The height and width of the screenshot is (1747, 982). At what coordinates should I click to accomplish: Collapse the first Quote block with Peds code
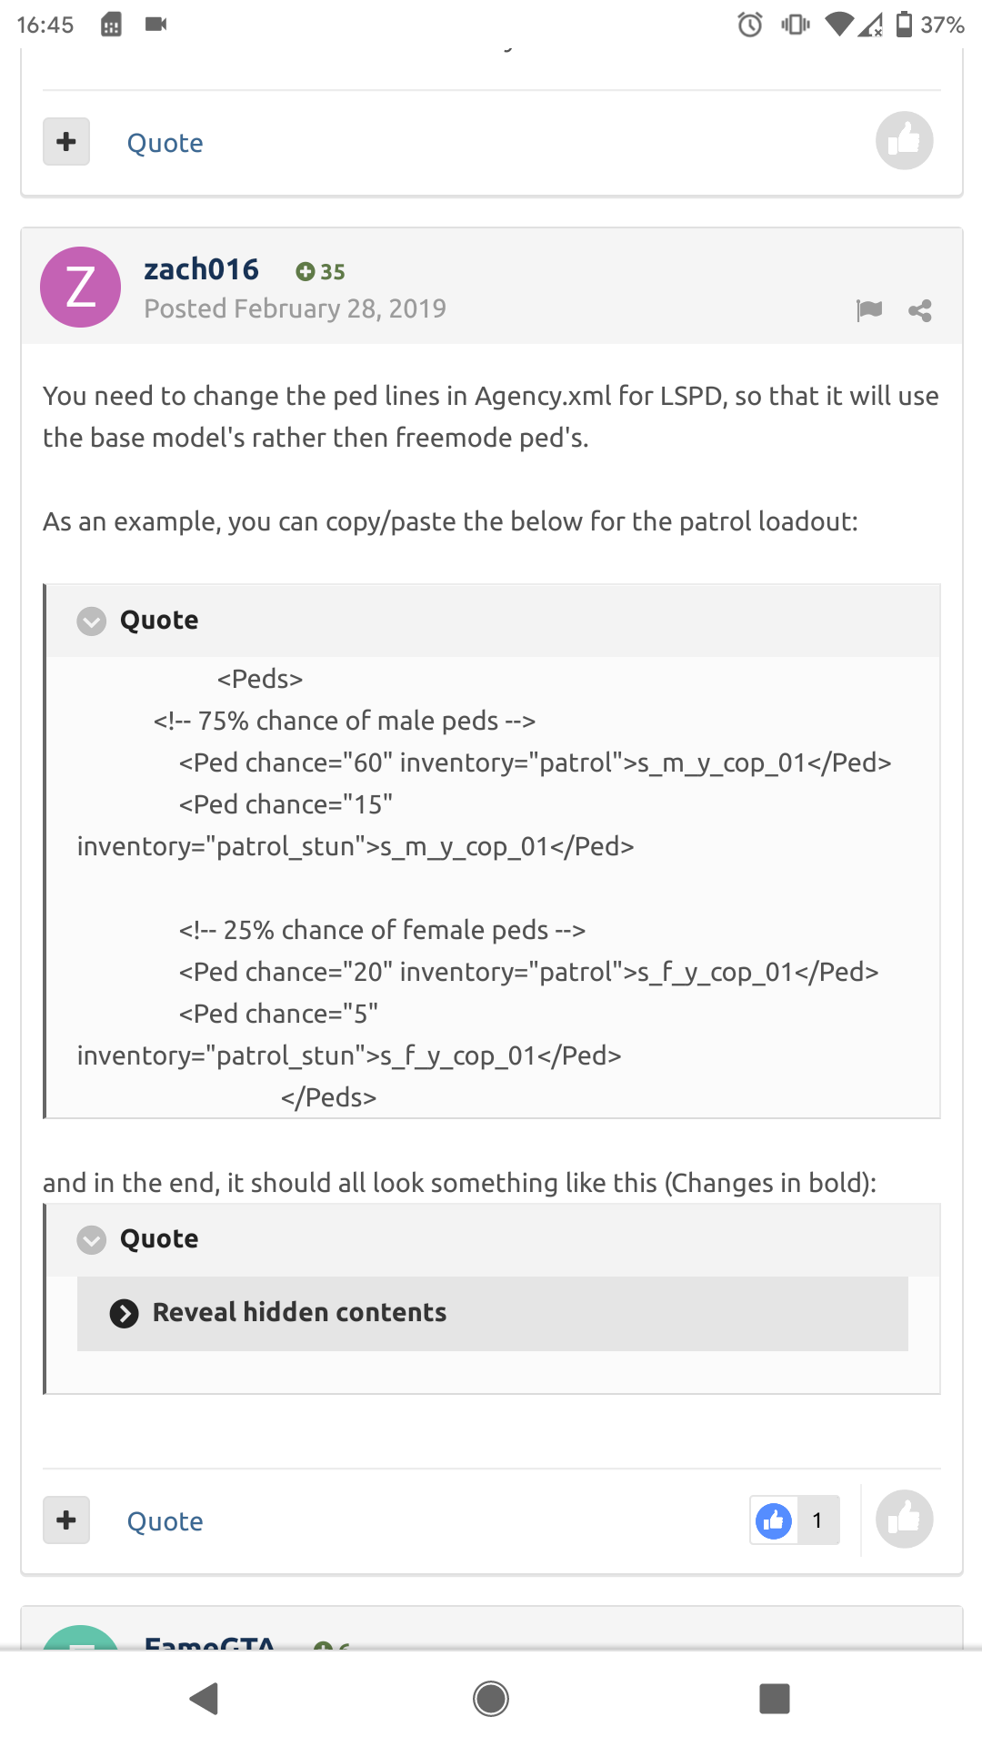click(x=91, y=621)
